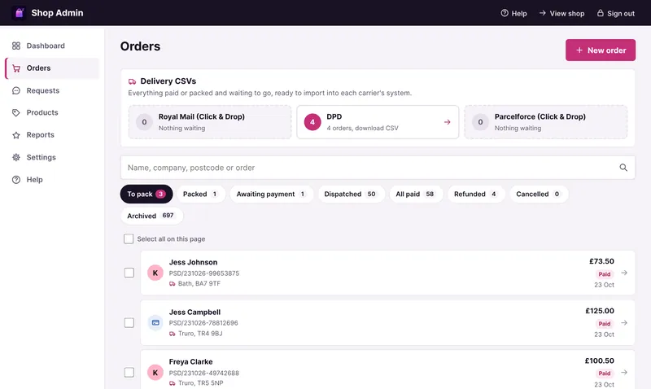Click the Paid badge on Jess Johnson's order
This screenshot has width=651, height=389.
pyautogui.click(x=605, y=274)
